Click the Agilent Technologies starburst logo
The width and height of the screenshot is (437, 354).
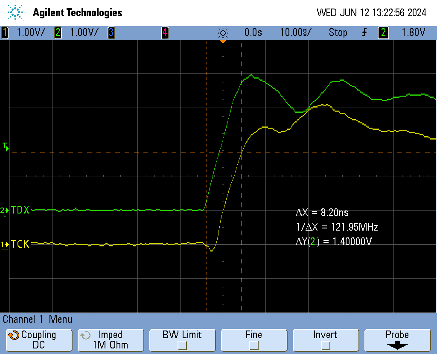coord(16,12)
